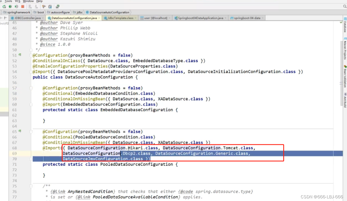The width and height of the screenshot is (347, 201).
Task: Click PooledDataSourceCondition.class on line 66
Action: pyautogui.click(x=114, y=137)
